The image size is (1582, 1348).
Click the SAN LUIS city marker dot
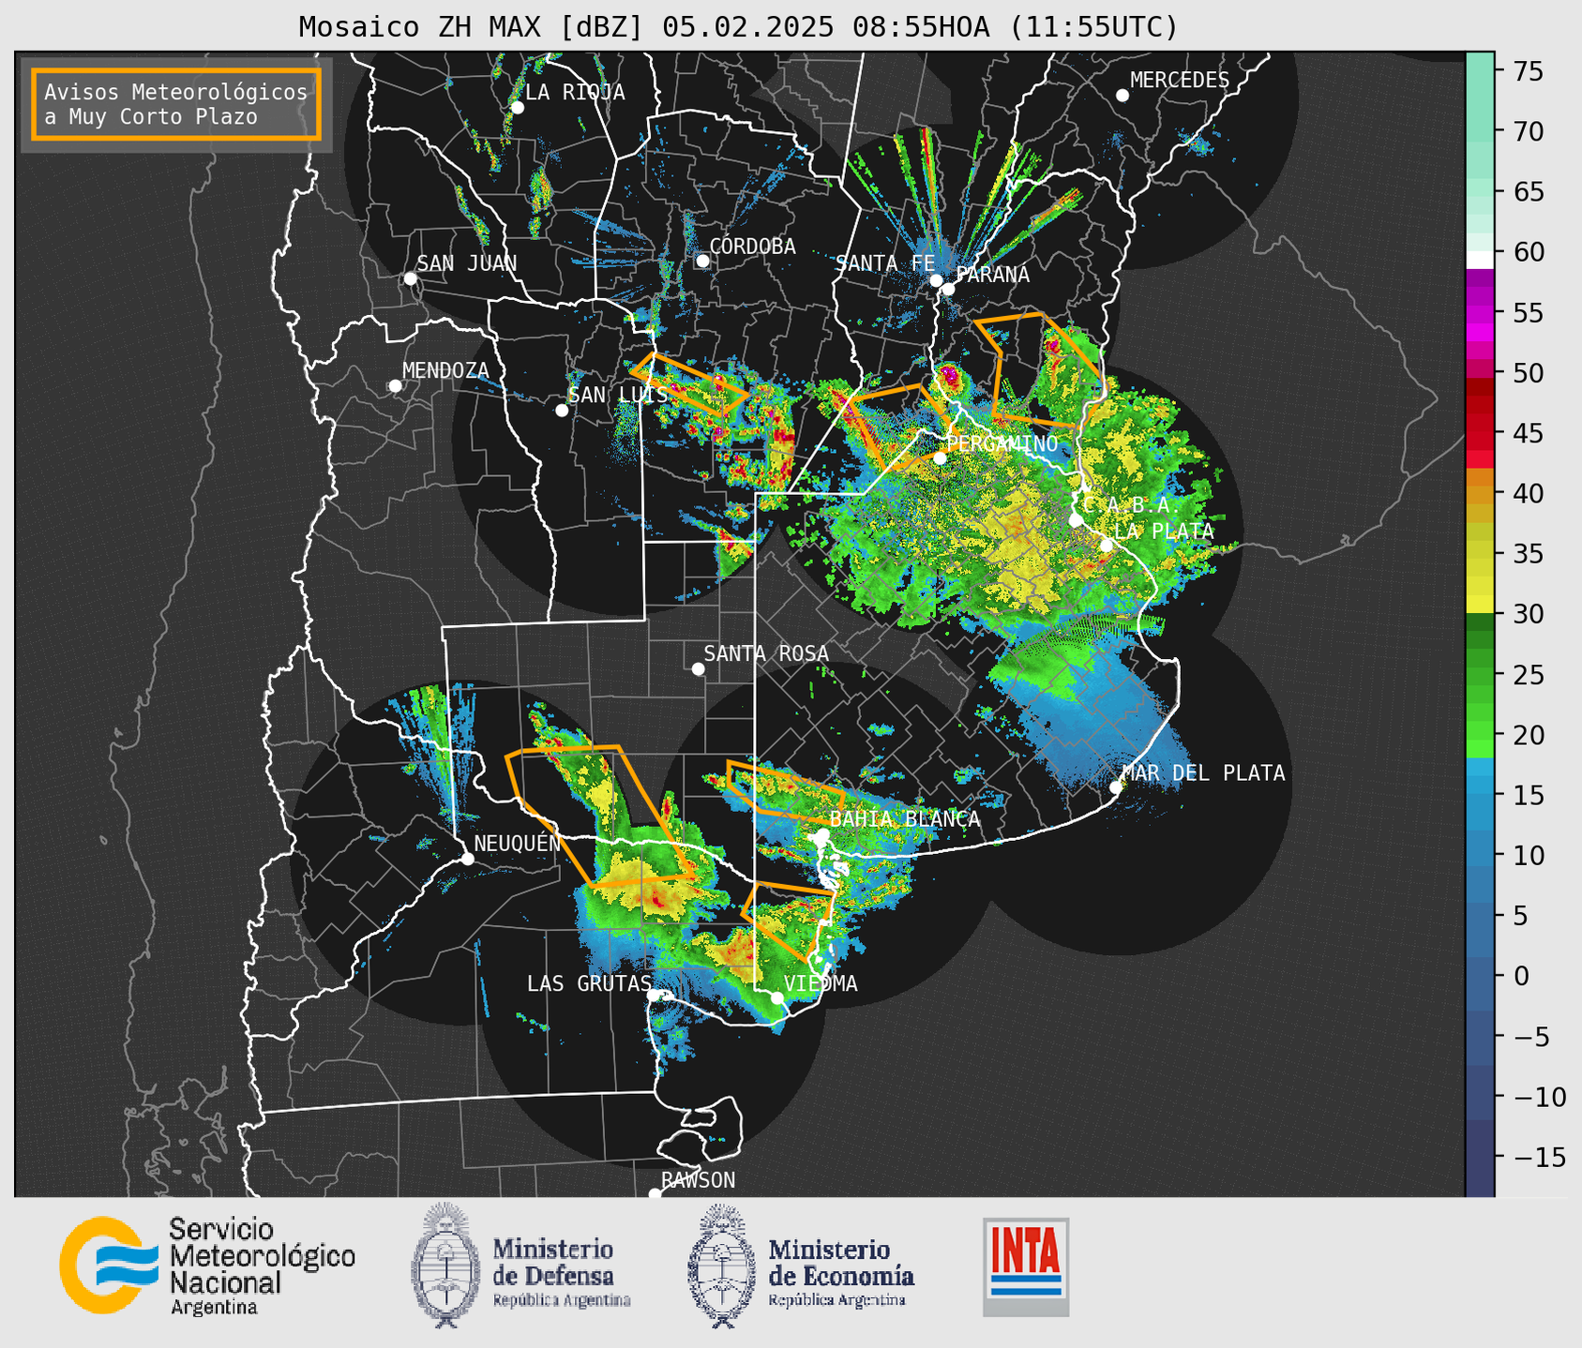pos(562,411)
